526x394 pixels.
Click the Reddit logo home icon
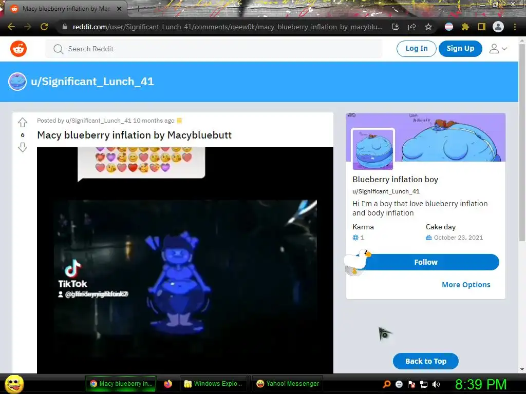pos(18,49)
